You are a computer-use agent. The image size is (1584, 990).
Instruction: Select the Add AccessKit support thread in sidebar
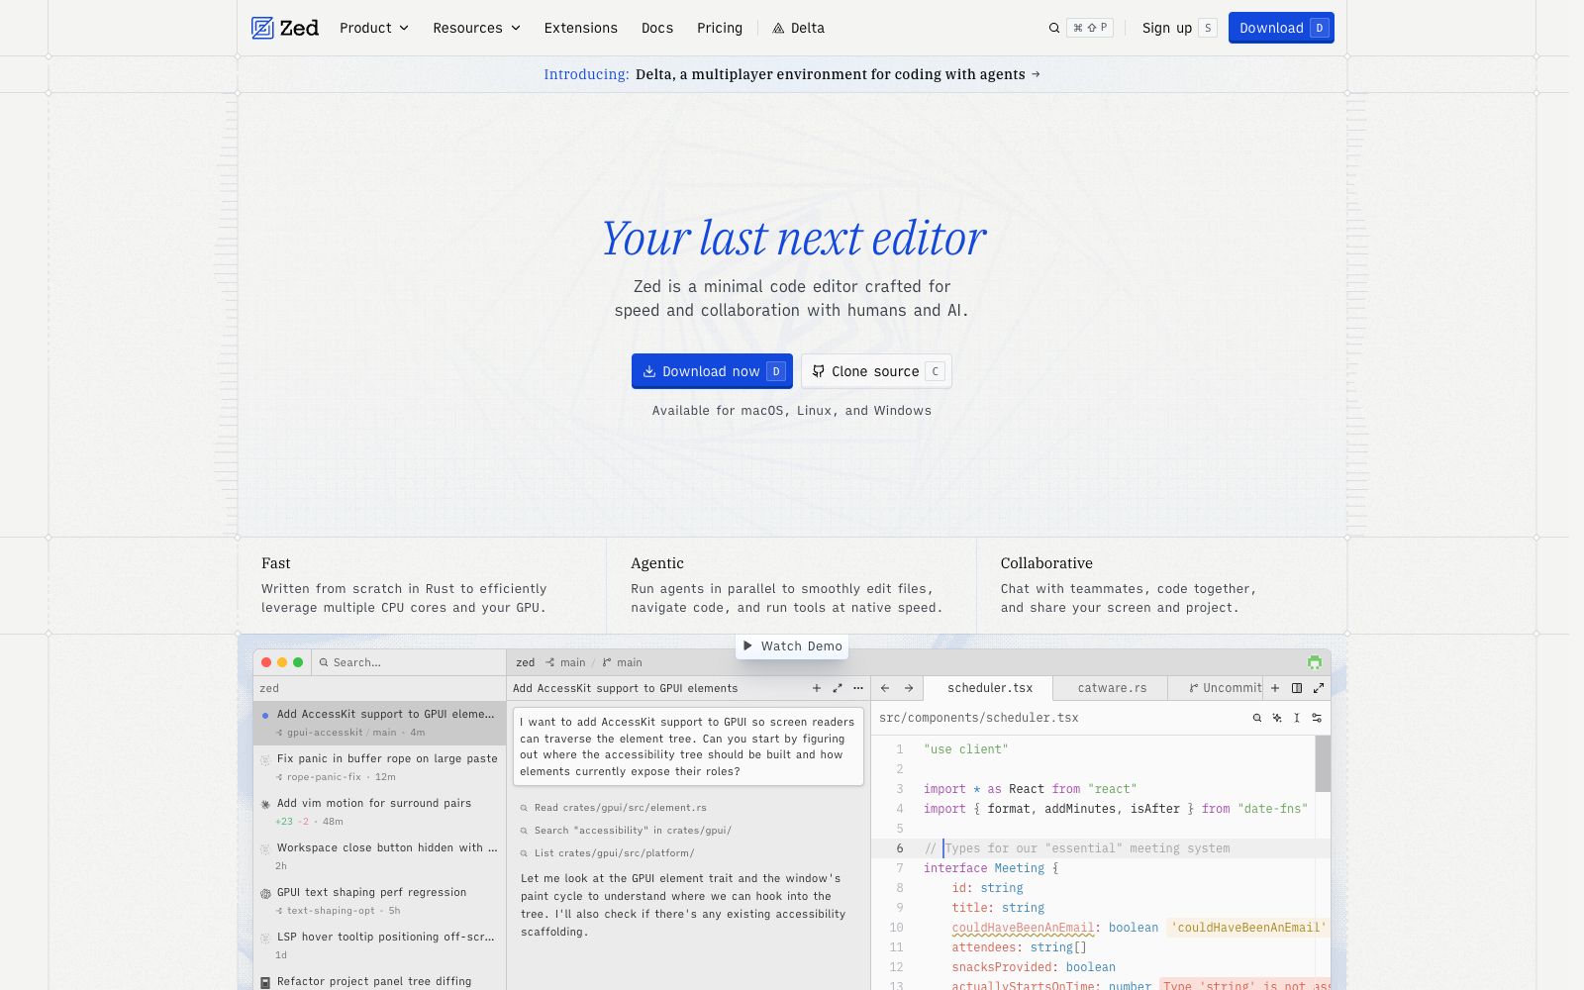(x=380, y=723)
